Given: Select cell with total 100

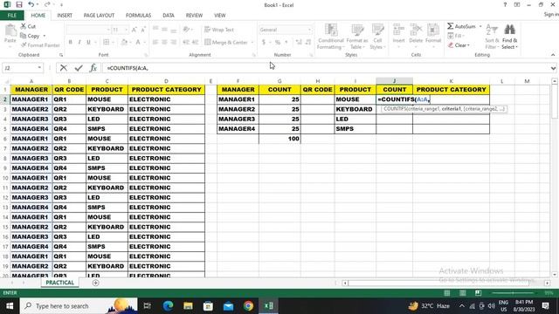Looking at the screenshot, I should tap(279, 139).
